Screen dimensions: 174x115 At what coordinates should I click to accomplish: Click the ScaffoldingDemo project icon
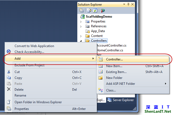click(x=82, y=17)
